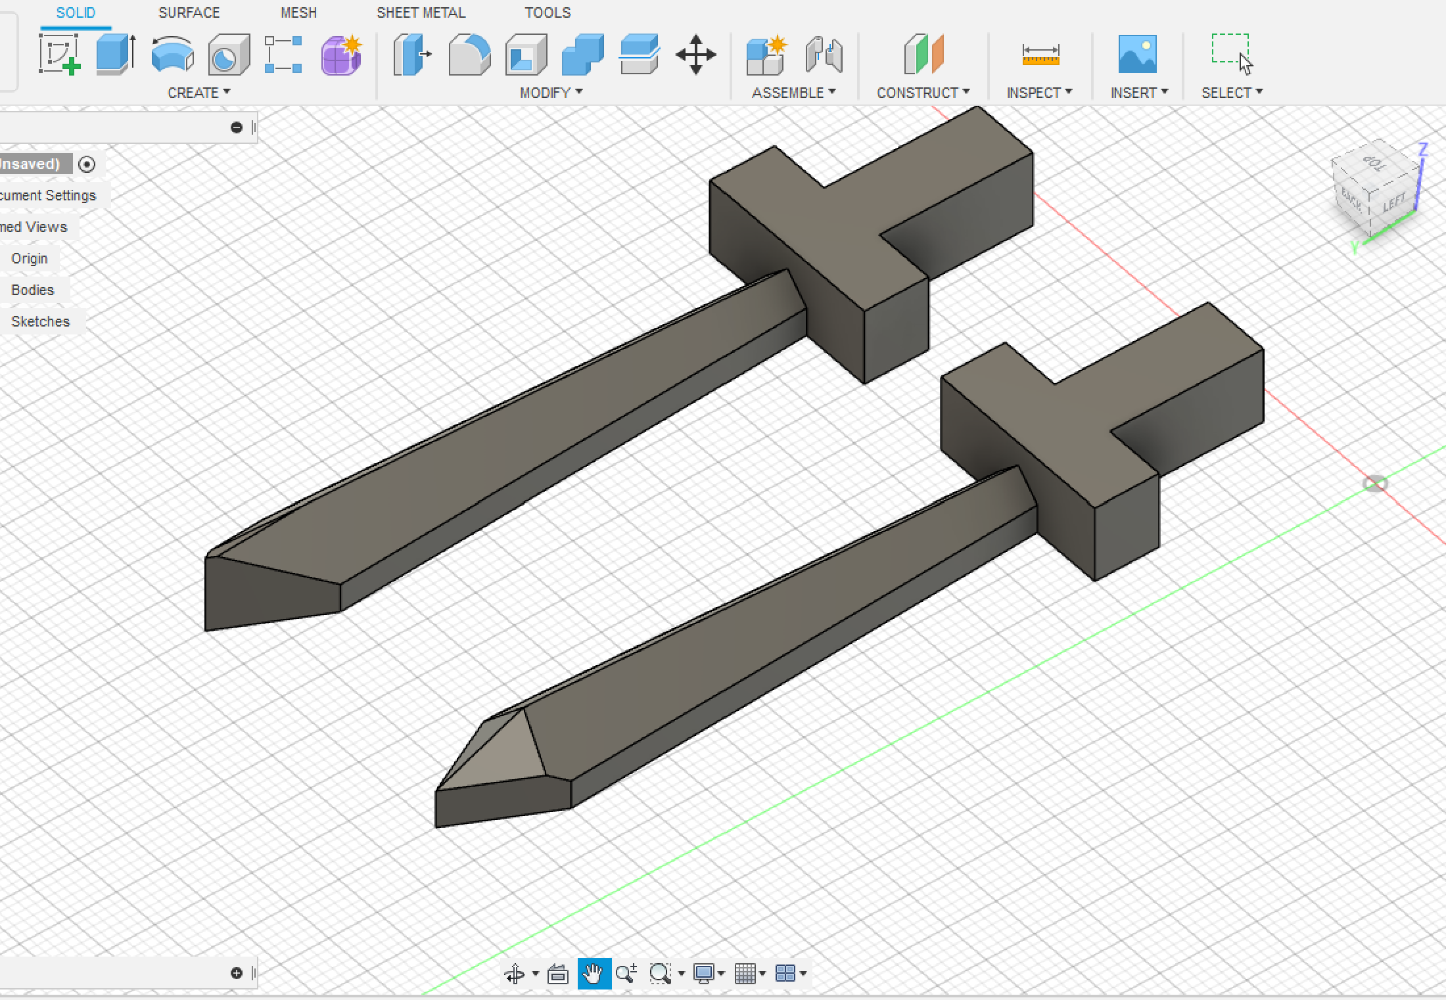Select the New Component tool

pos(766,55)
